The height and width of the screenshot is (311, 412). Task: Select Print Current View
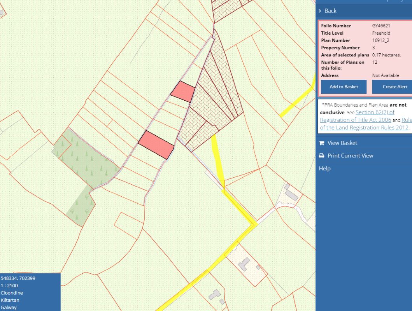(x=350, y=156)
